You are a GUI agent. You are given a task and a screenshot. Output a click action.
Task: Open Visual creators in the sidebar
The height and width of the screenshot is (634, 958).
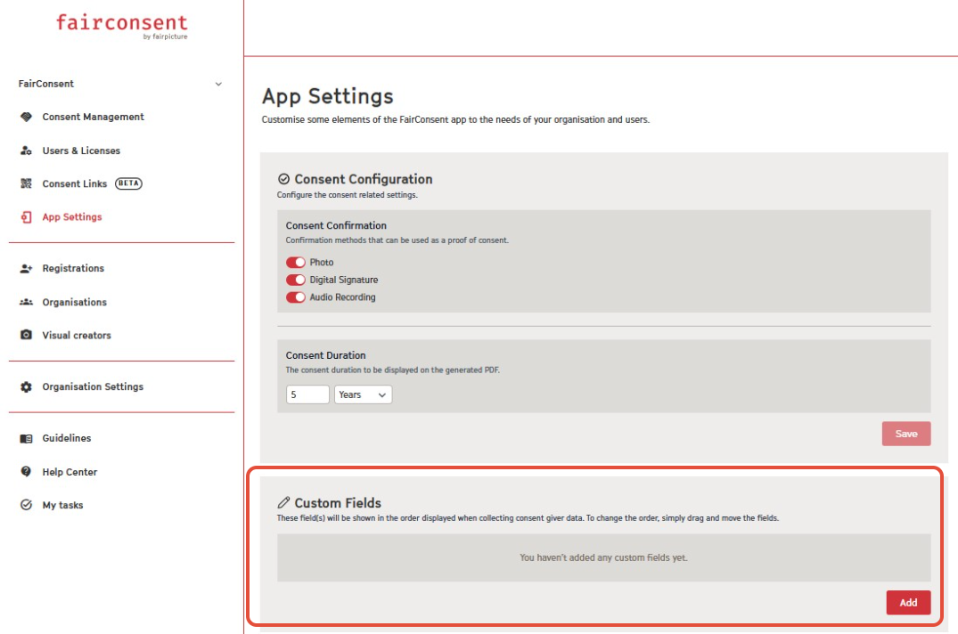click(77, 335)
